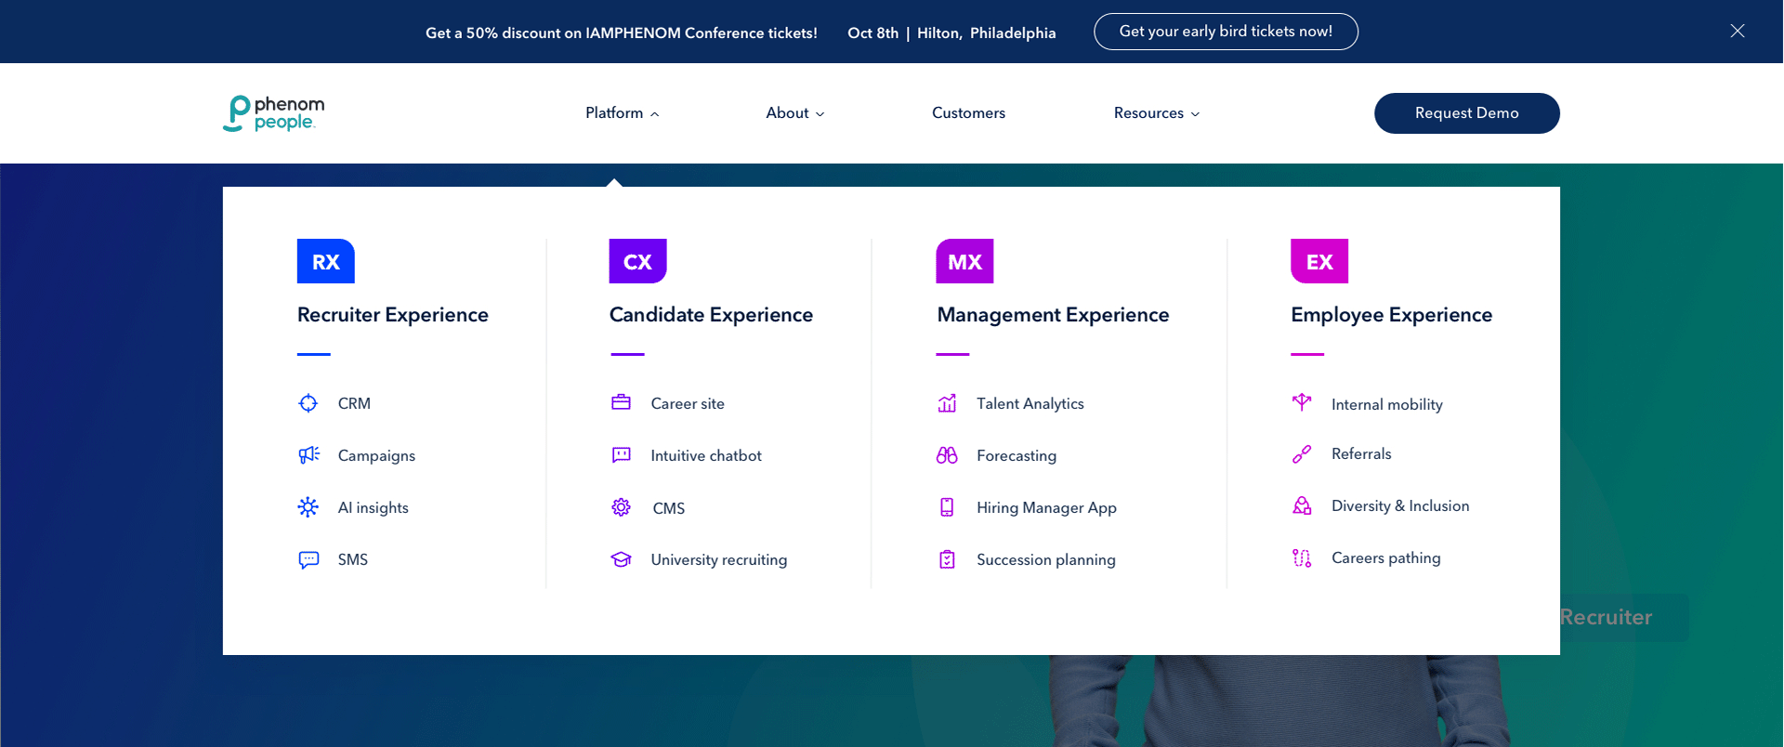Screen dimensions: 1784x747
Task: Open Recruiter Experience heading link
Action: [x=393, y=315]
